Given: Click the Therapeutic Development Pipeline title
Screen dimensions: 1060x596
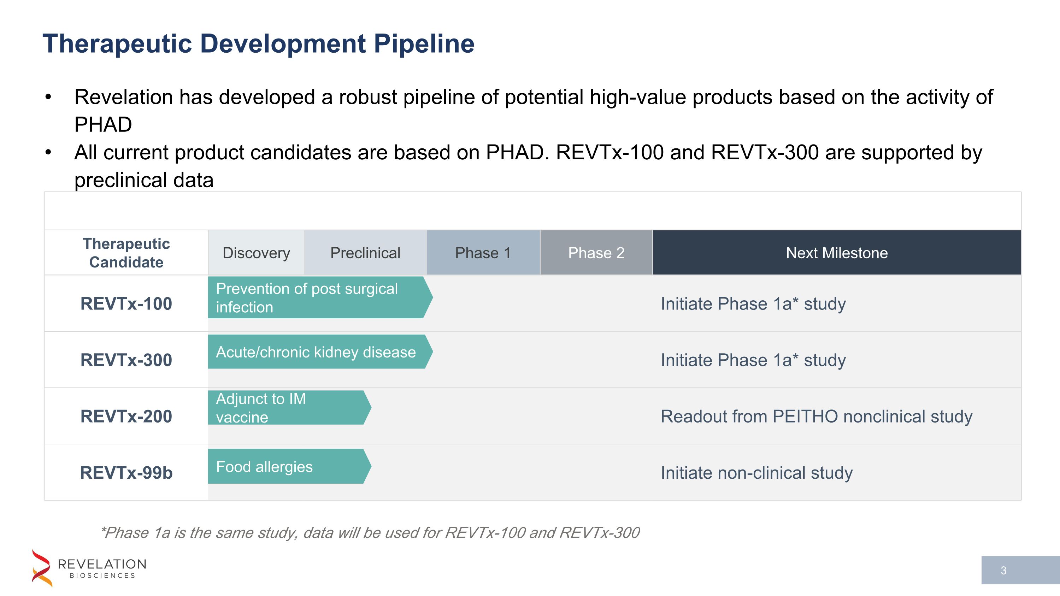Looking at the screenshot, I should 258,43.
